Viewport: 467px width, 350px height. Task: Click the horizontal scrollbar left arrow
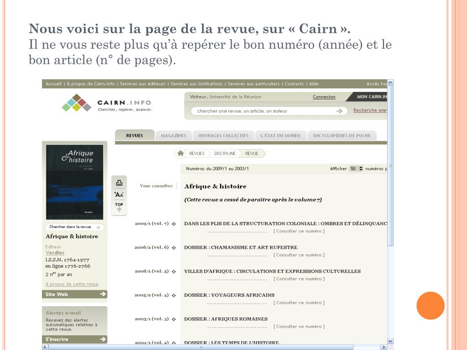45,347
